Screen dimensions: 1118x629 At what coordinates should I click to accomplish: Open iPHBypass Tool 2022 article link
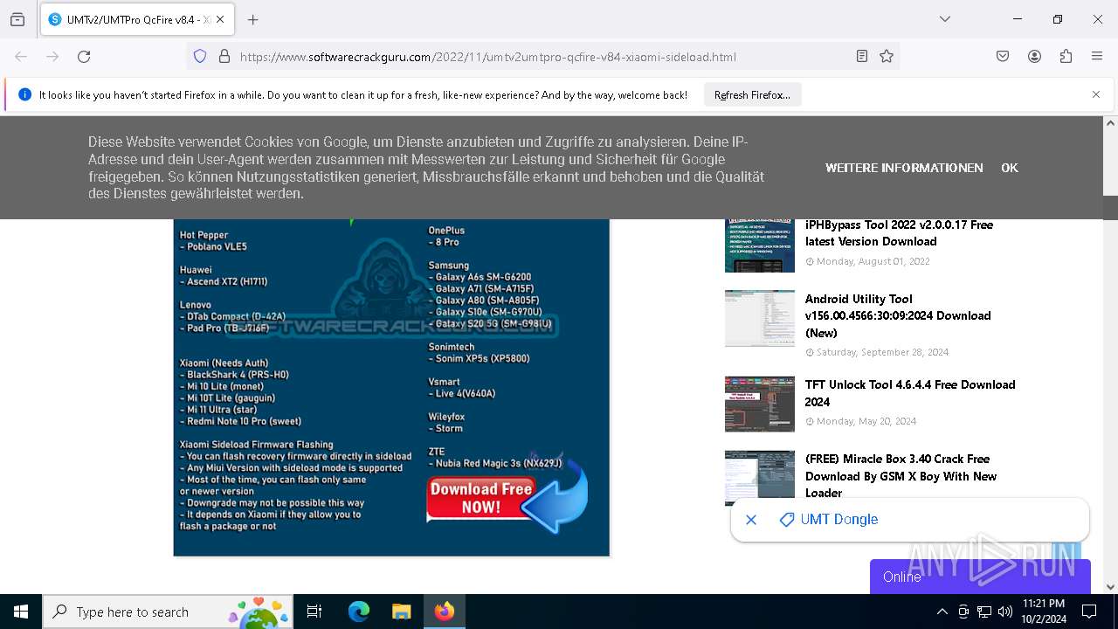tap(899, 233)
